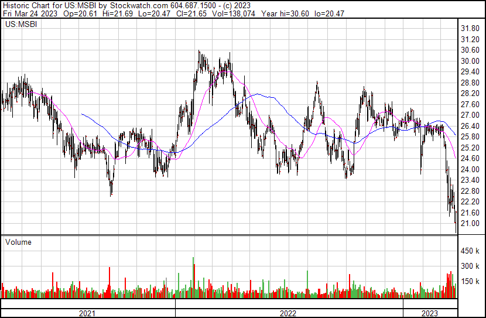Click the 300 k volume axis label
The width and height of the screenshot is (486, 318).
click(x=471, y=266)
